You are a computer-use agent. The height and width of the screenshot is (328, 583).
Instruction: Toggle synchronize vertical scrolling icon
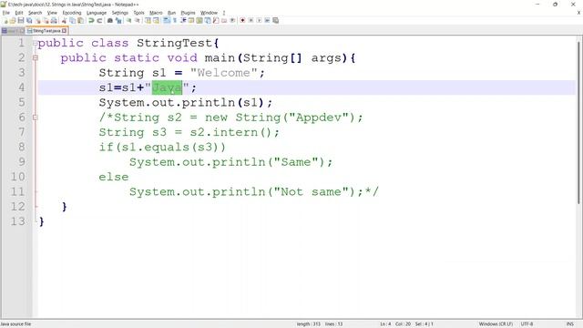pos(148,20)
